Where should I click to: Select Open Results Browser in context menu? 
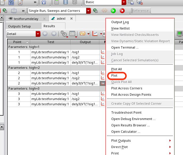tap(130, 125)
